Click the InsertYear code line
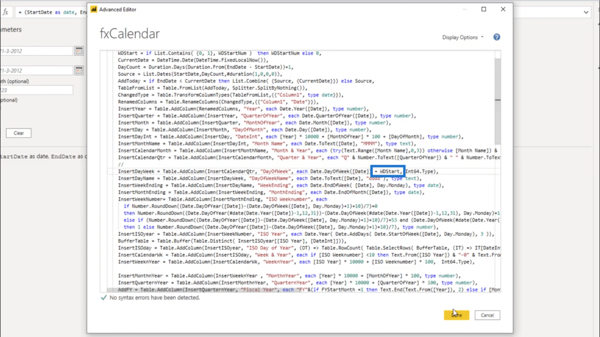The height and width of the screenshot is (337, 600). click(x=243, y=109)
